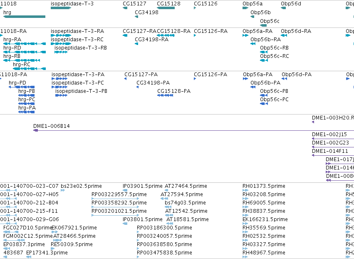Select the RP003229557.5prime EST
This screenshot has width=354, height=259.
pos(115,199)
